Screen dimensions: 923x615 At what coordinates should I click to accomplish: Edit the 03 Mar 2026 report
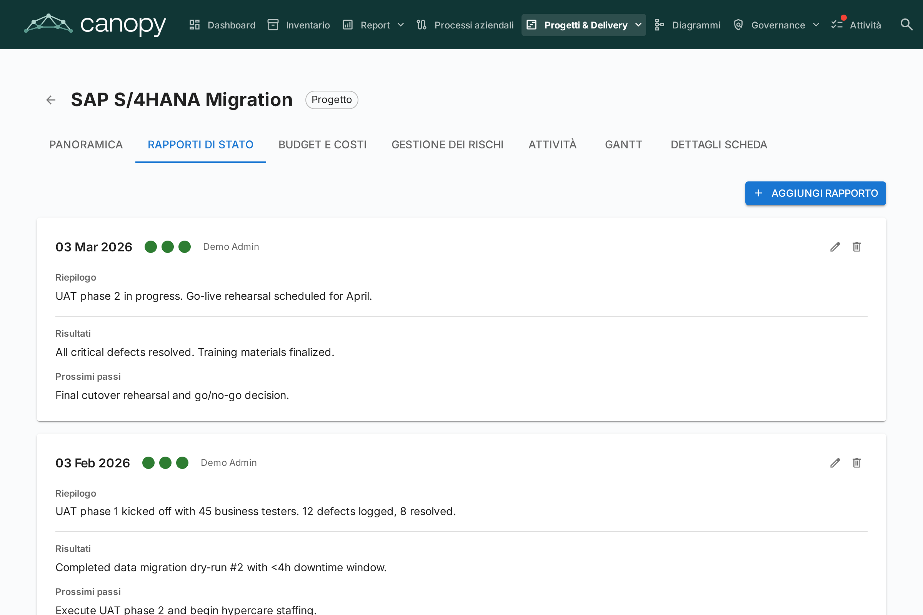coord(835,247)
